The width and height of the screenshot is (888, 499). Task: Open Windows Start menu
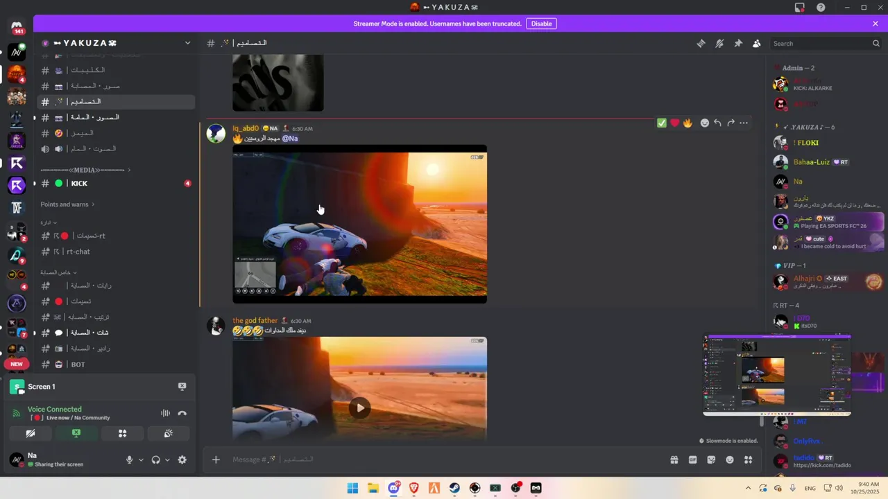[x=352, y=488]
